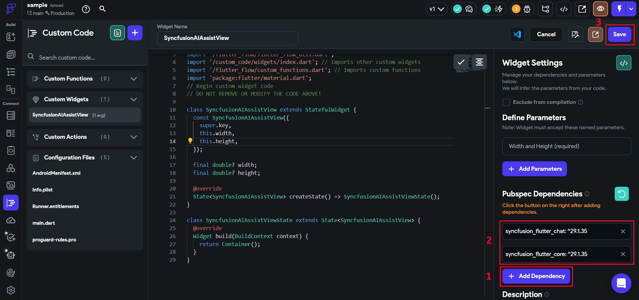Click the Widget Name input field
Screen dimensions: 639x300
click(228, 38)
